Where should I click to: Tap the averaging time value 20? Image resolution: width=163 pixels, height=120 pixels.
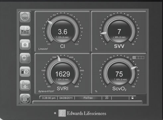(x=107, y=98)
